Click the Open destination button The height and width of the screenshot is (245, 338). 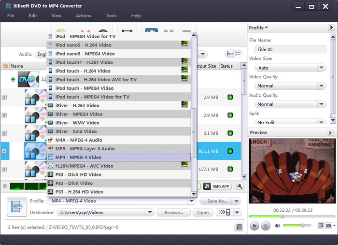203,213
